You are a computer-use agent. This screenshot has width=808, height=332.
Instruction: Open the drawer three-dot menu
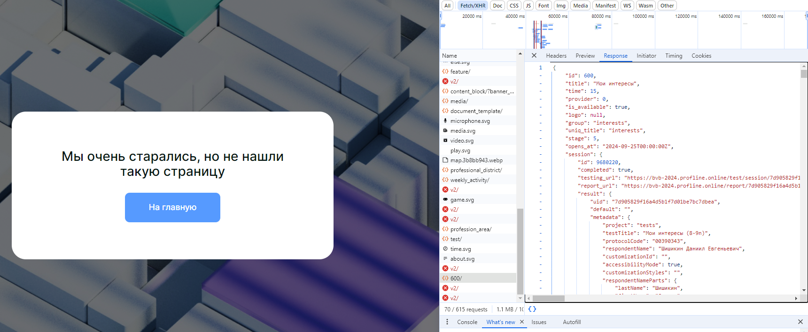coord(447,322)
